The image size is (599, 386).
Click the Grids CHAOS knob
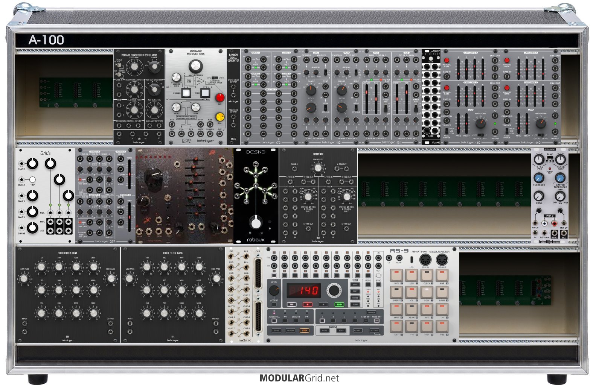32,228
